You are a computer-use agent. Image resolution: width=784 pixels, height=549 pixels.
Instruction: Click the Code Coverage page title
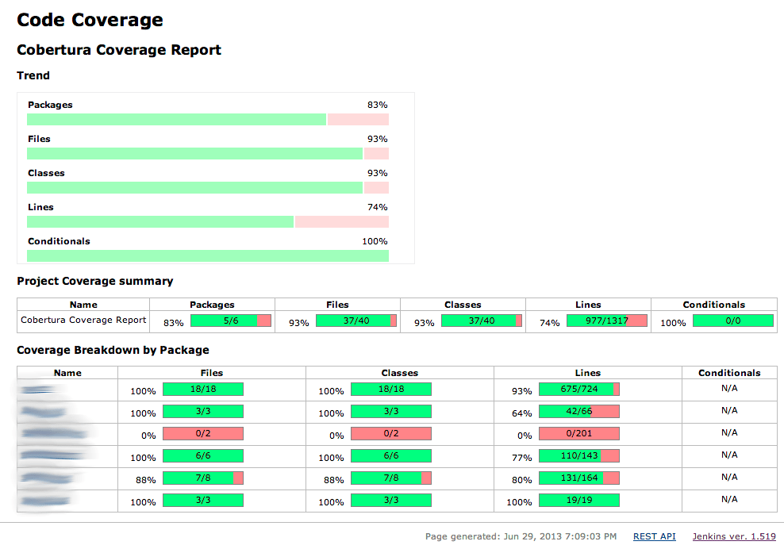pos(89,19)
